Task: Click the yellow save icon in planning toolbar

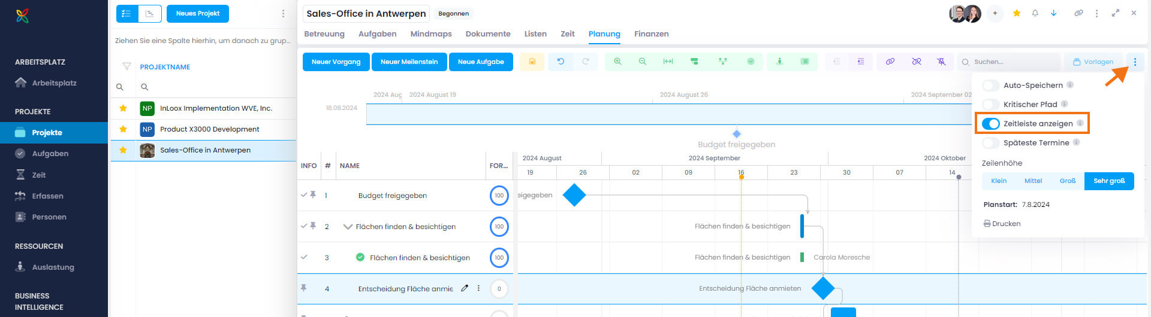Action: pos(532,62)
